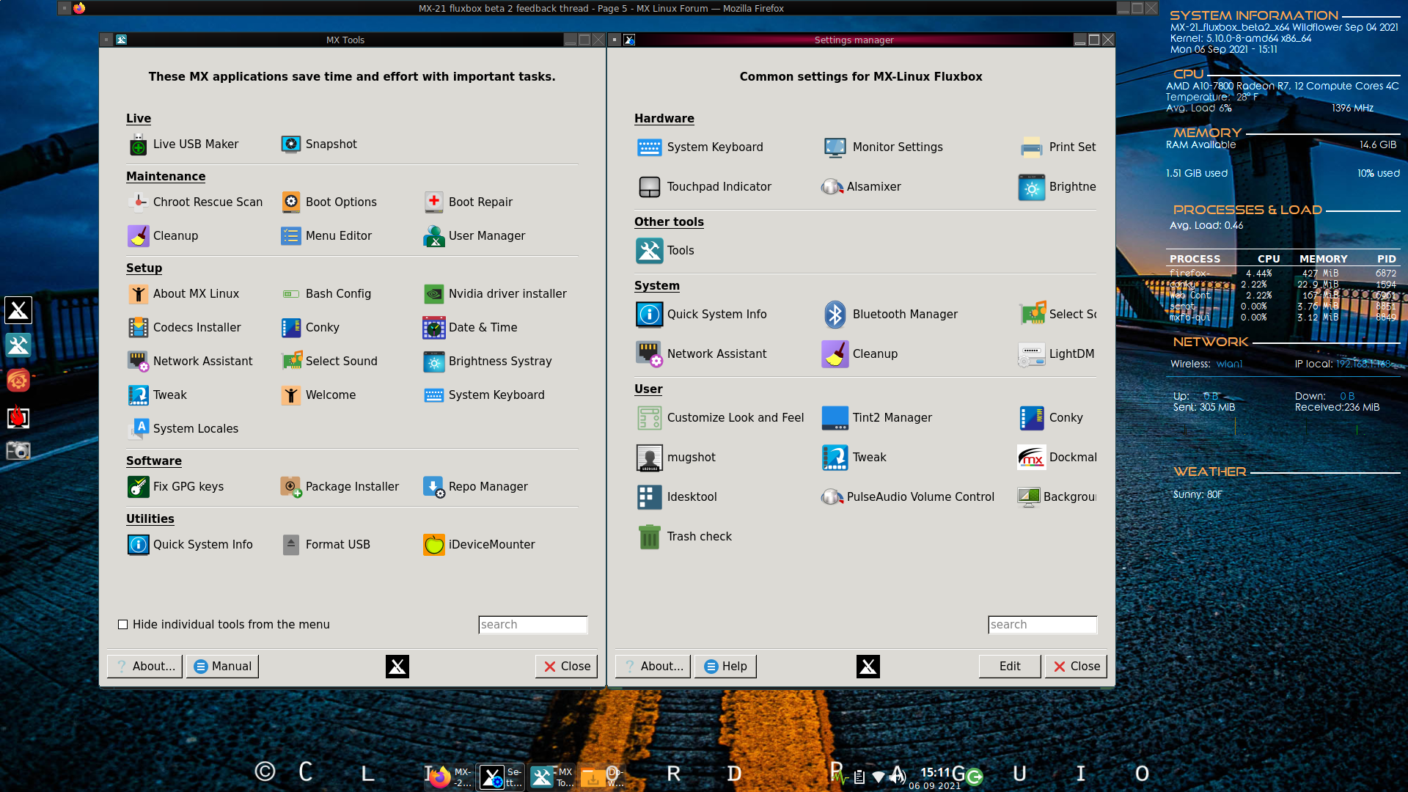Open Cleanup in MX Tools Maintenance
The image size is (1408, 792).
(163, 235)
